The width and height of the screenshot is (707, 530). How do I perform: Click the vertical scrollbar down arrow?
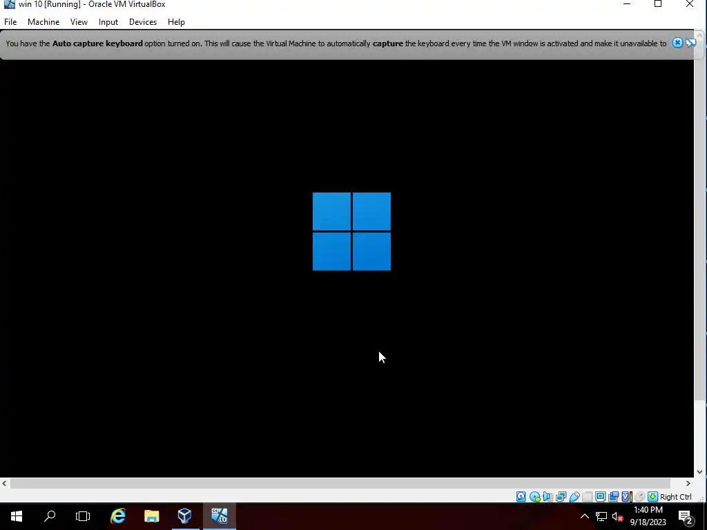tap(699, 472)
